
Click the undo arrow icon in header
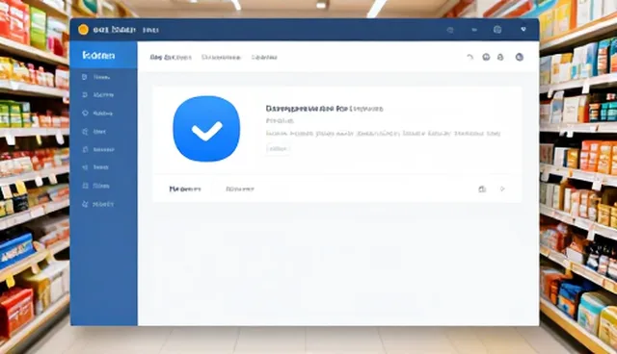tap(469, 58)
